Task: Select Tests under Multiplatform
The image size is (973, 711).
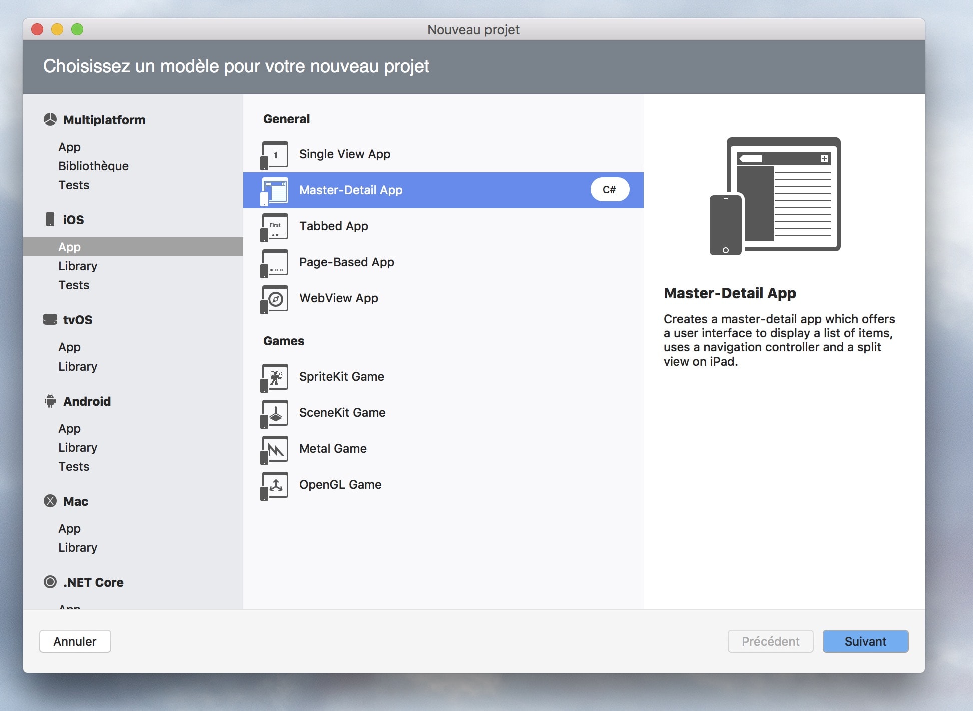Action: coord(74,185)
